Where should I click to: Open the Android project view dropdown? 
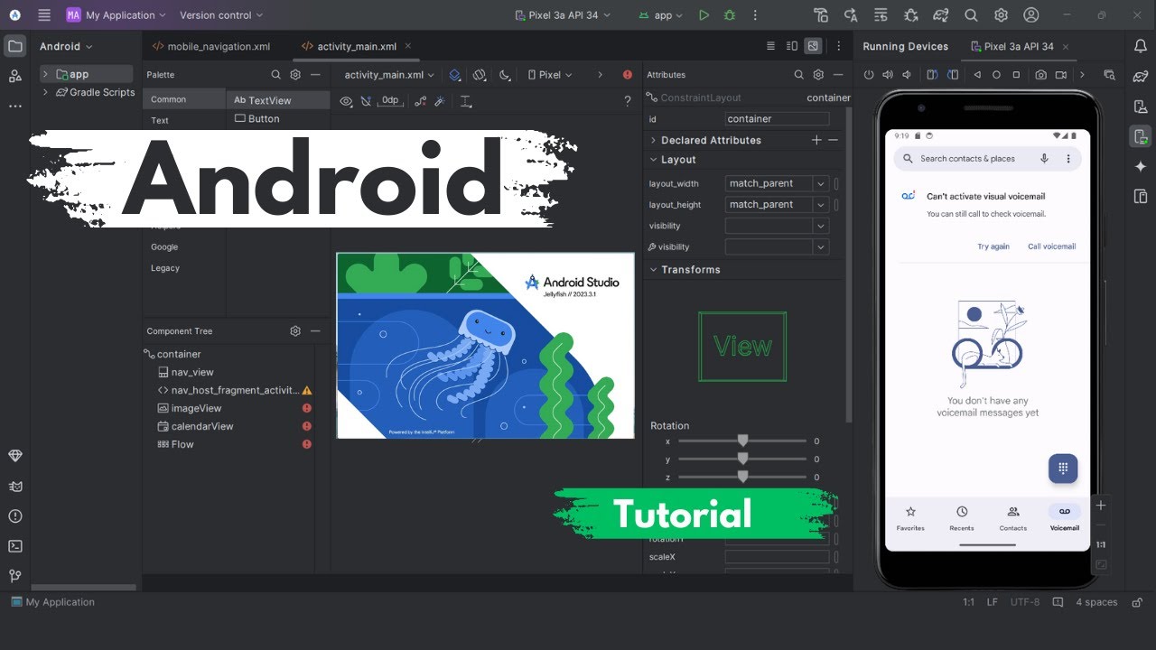(x=66, y=46)
